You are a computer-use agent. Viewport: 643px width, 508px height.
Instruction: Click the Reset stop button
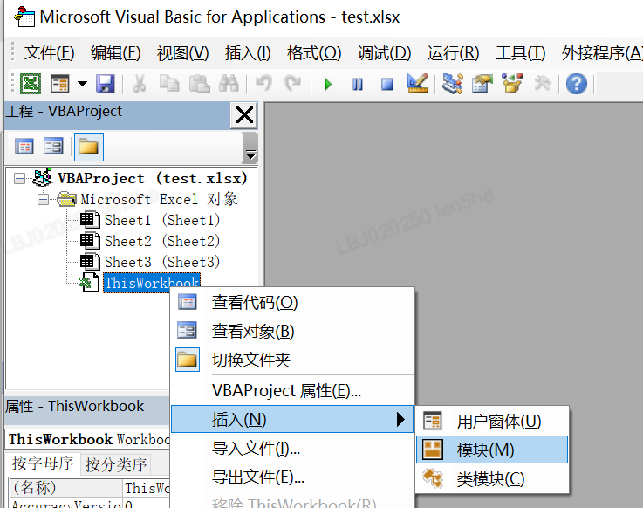coord(387,84)
